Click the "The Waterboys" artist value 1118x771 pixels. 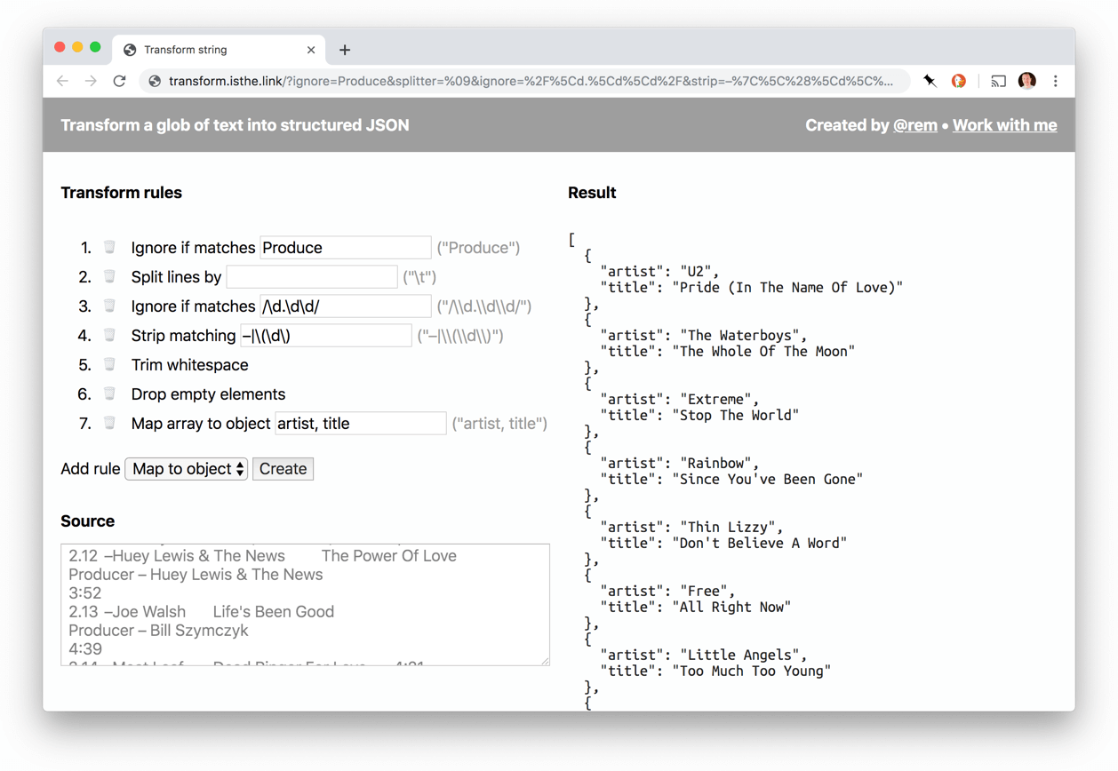743,335
